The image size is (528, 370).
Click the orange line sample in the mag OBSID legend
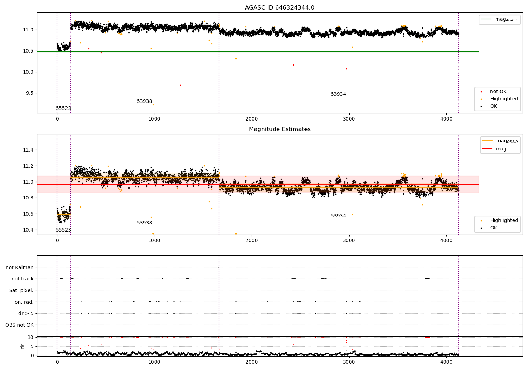coord(487,141)
